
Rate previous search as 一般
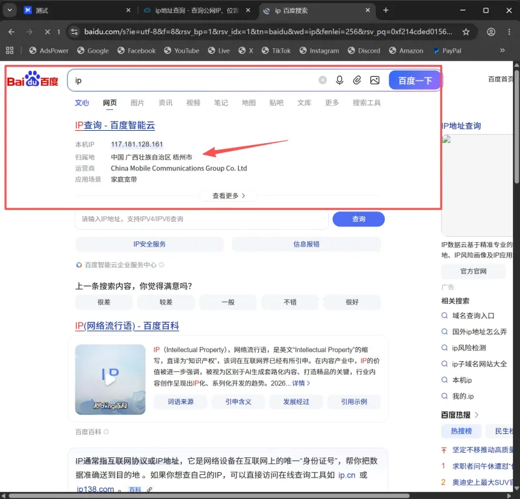click(228, 302)
